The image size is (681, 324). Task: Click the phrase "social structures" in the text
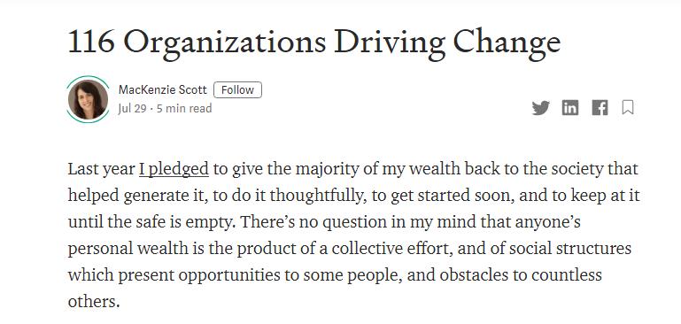pos(570,249)
